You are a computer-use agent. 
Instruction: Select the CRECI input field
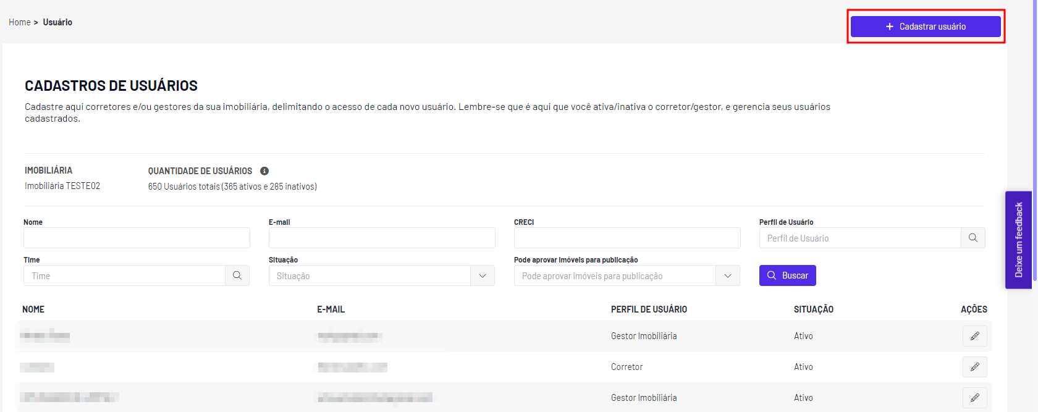point(627,238)
